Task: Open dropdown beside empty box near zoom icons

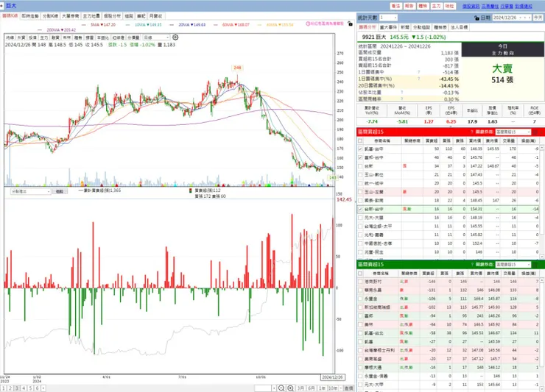Action: pos(274,388)
